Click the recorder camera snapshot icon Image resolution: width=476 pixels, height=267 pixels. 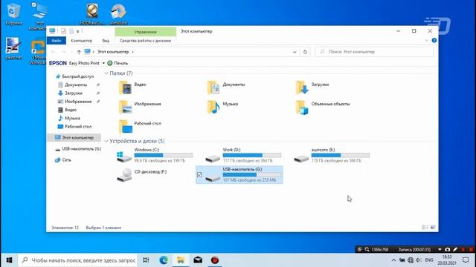(x=448, y=249)
